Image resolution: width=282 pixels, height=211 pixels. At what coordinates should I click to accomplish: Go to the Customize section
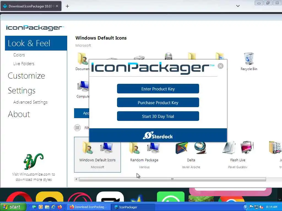pyautogui.click(x=26, y=76)
